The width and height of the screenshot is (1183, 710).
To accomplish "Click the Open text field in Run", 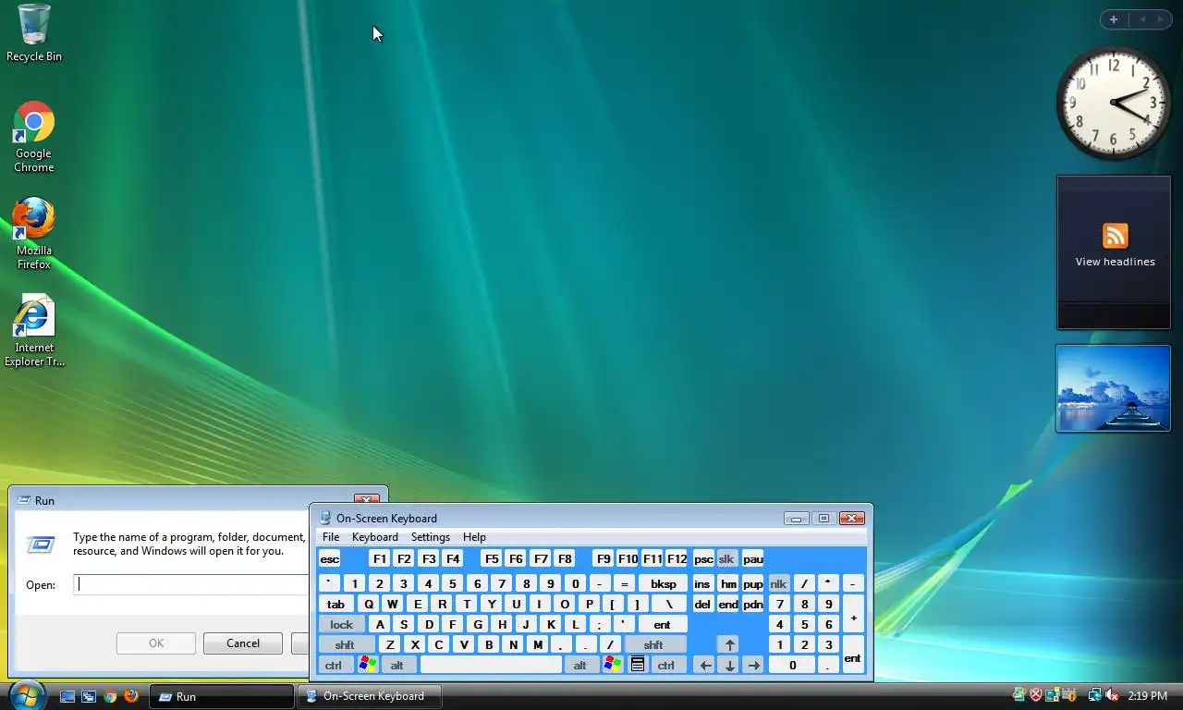I will [191, 584].
